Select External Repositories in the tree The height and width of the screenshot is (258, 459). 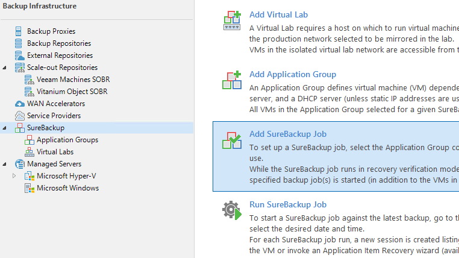point(60,55)
